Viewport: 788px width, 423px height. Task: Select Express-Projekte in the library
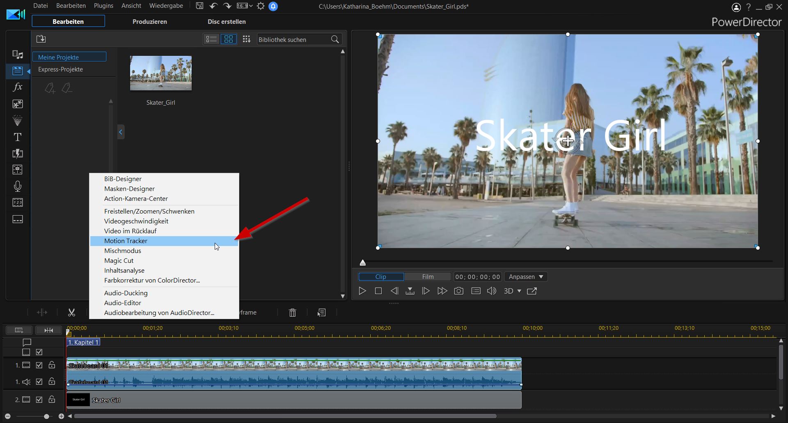click(60, 69)
